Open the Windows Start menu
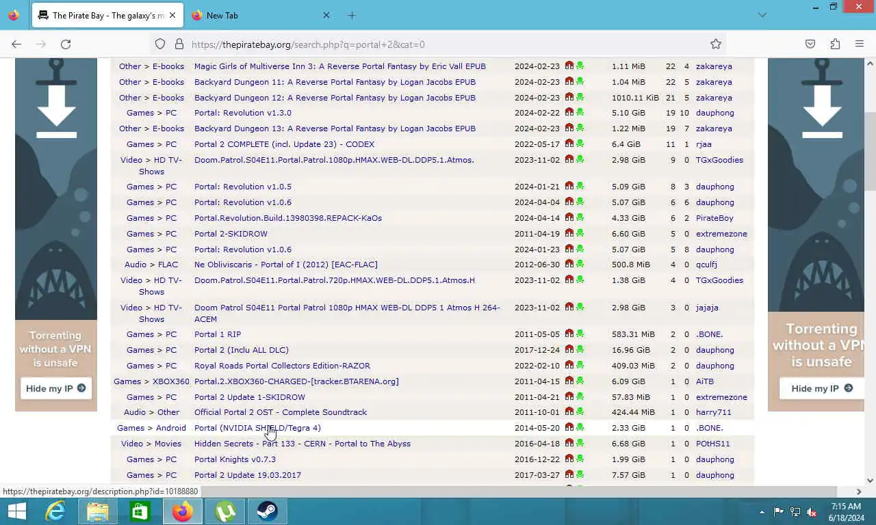876x525 pixels. point(16,511)
